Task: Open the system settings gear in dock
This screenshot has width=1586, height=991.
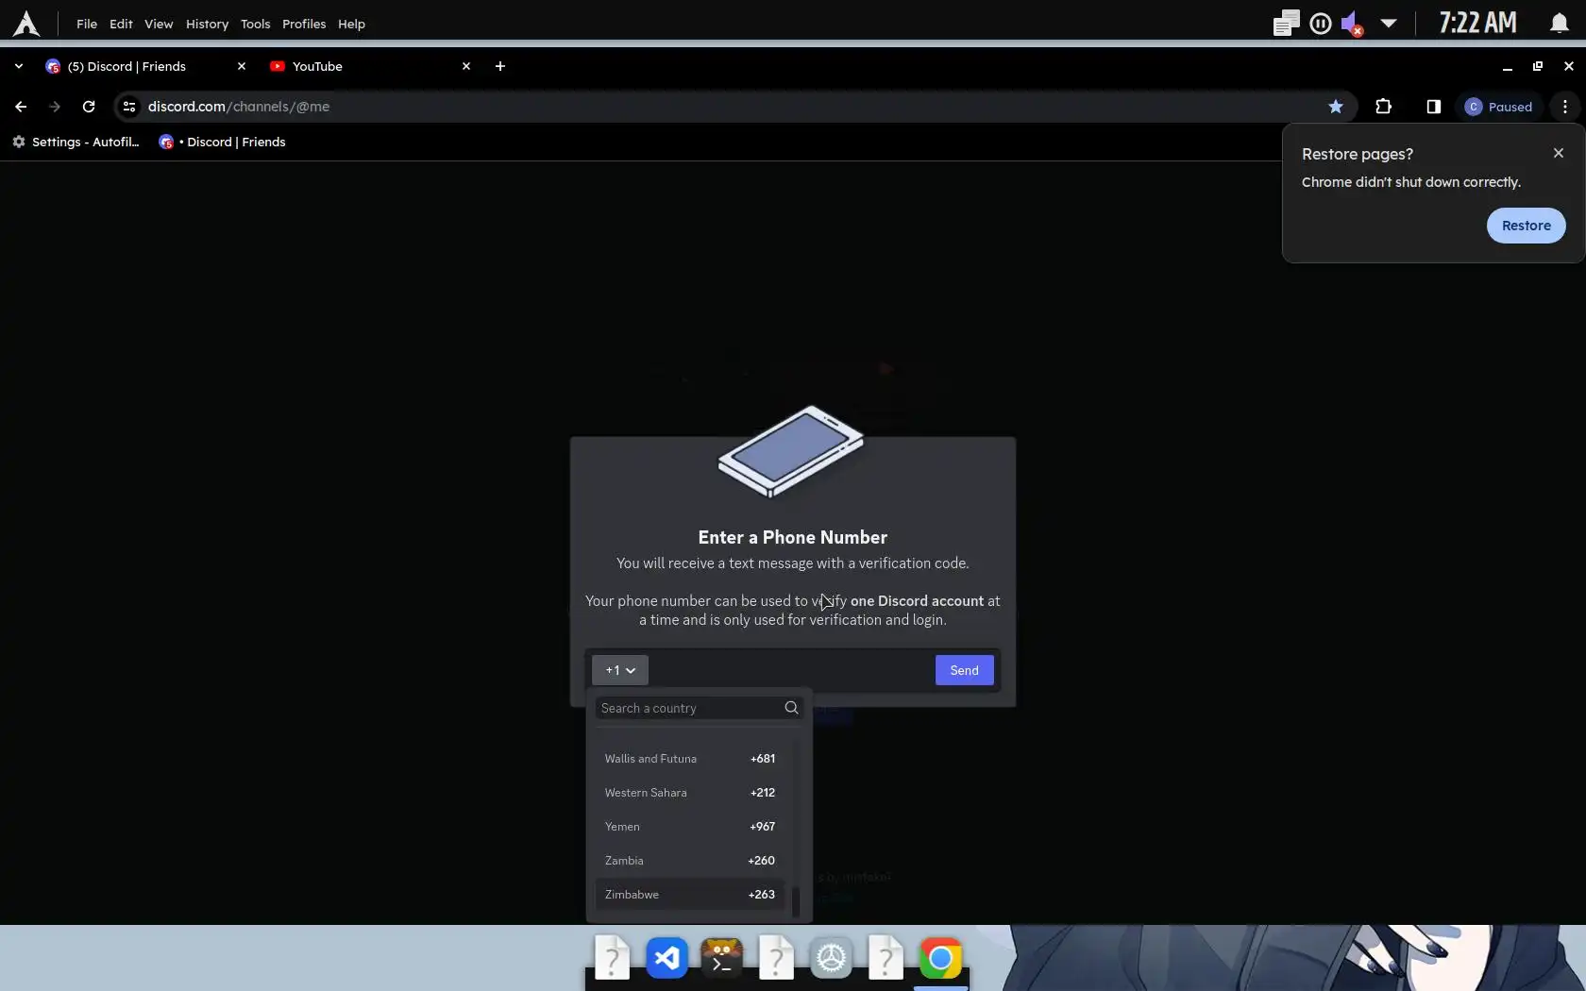Action: tap(832, 959)
